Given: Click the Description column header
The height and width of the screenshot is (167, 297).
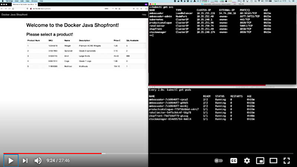Looking at the screenshot, I should click(85, 40).
